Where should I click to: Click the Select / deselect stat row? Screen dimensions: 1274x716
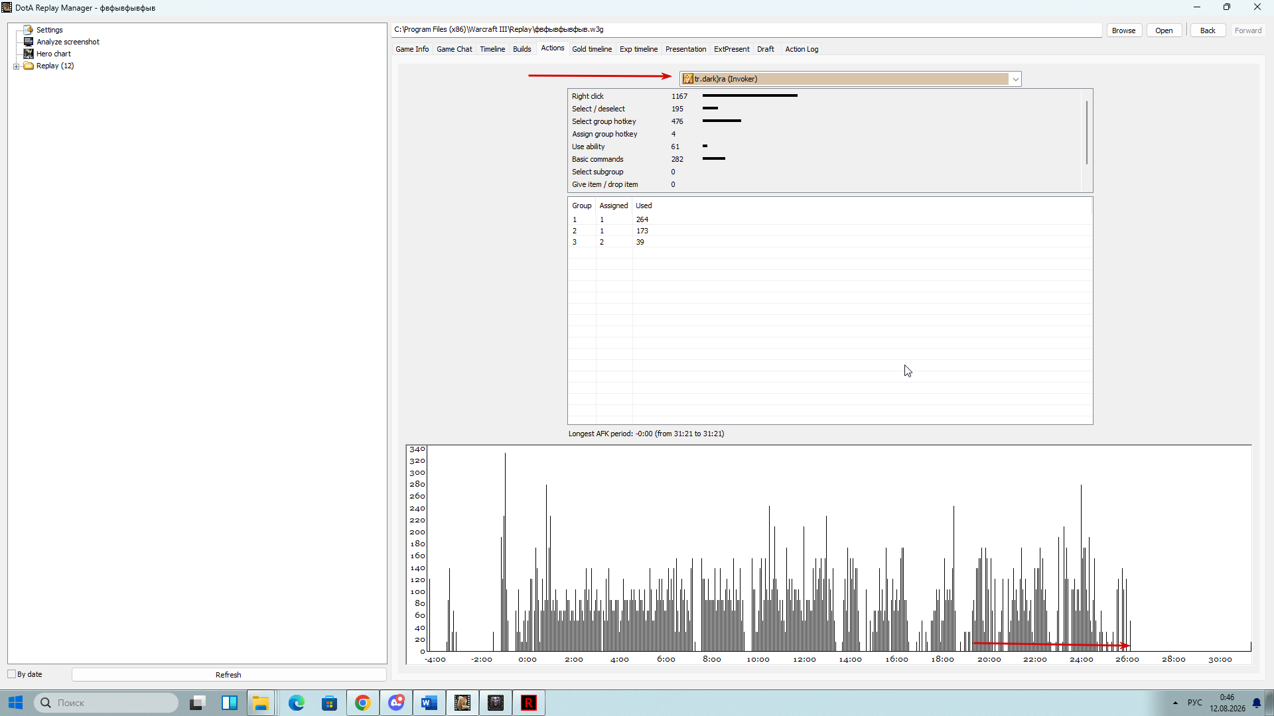[825, 109]
